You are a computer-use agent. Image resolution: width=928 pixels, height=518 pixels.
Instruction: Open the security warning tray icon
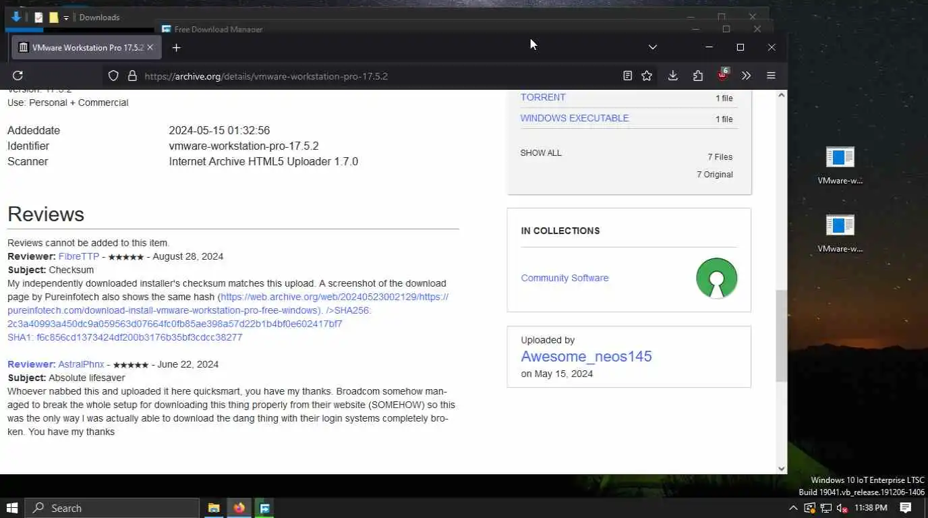[809, 508]
